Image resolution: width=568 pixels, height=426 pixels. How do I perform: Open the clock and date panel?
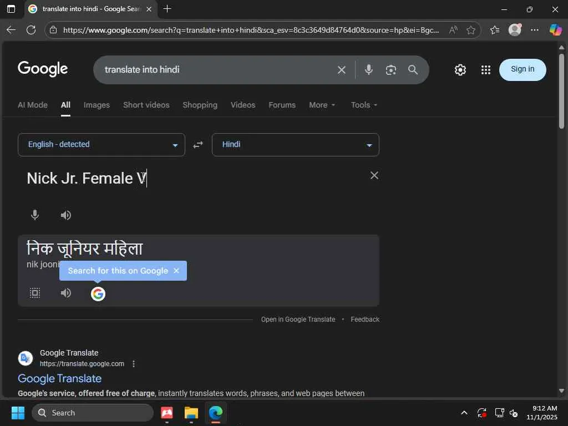tap(542, 413)
